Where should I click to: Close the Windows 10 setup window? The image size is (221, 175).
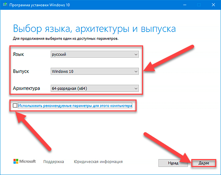point(213,5)
